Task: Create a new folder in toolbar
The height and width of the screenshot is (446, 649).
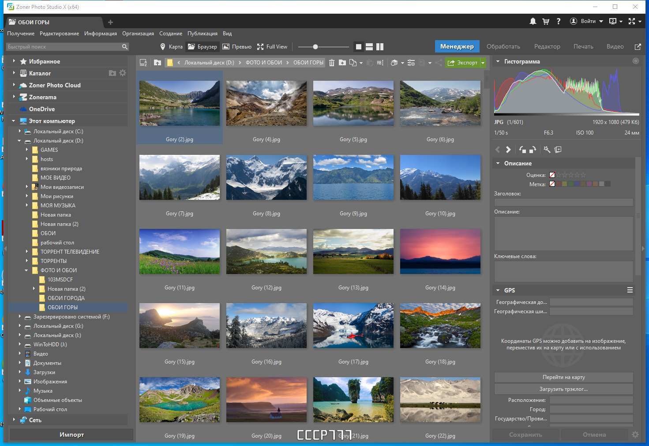Action: [342, 62]
